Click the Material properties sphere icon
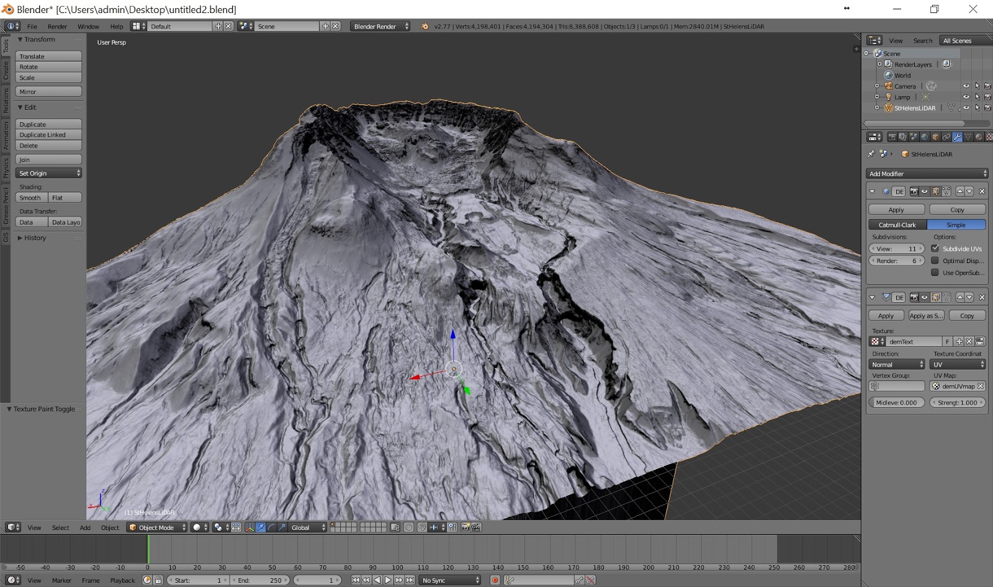The image size is (993, 587). coord(979,137)
